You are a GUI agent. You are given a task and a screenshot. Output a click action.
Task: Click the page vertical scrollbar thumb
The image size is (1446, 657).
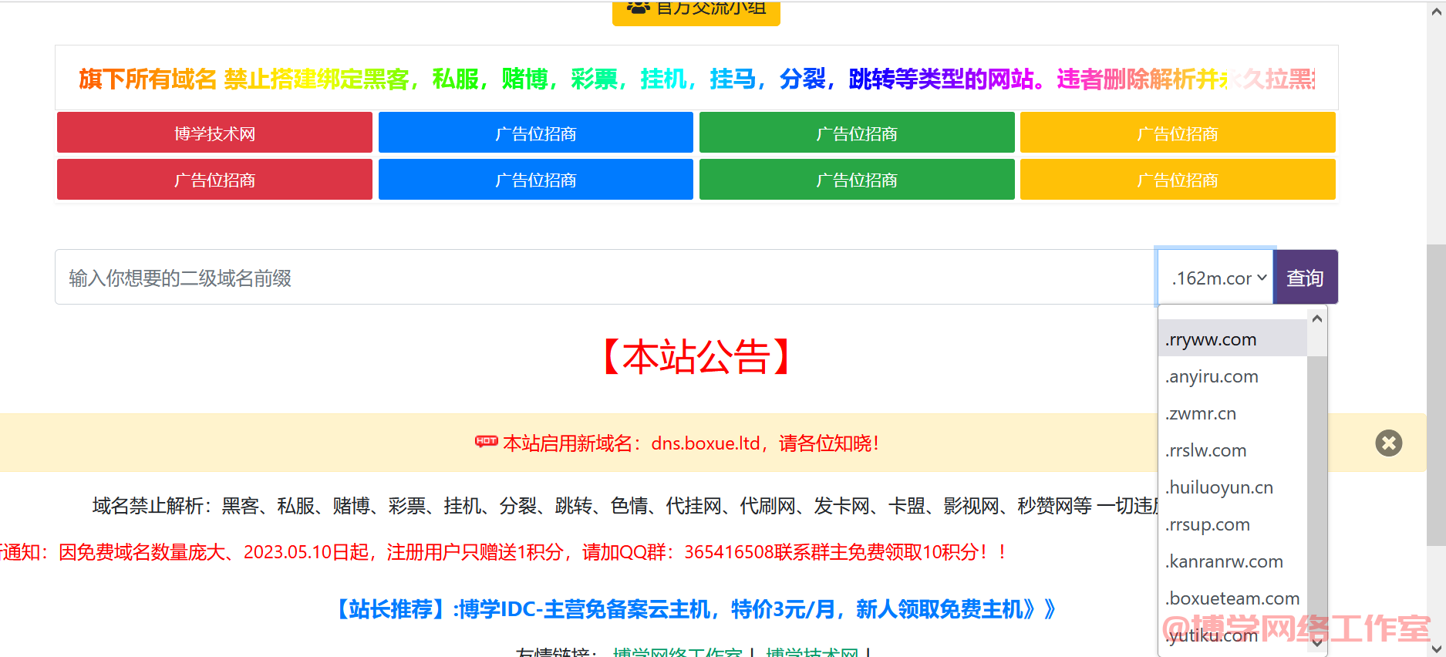pos(1436,395)
